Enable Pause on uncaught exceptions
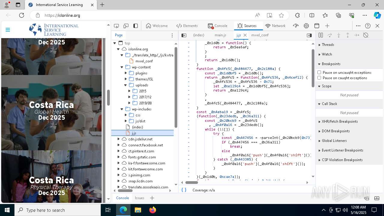Screen dimensions: 384x216 (x=319, y=72)
